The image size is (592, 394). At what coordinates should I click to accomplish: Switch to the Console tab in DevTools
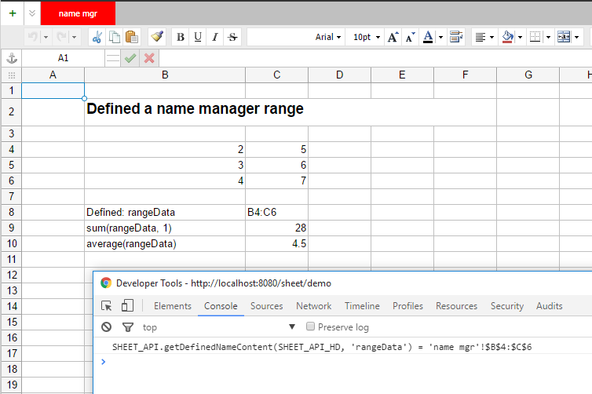tap(221, 306)
